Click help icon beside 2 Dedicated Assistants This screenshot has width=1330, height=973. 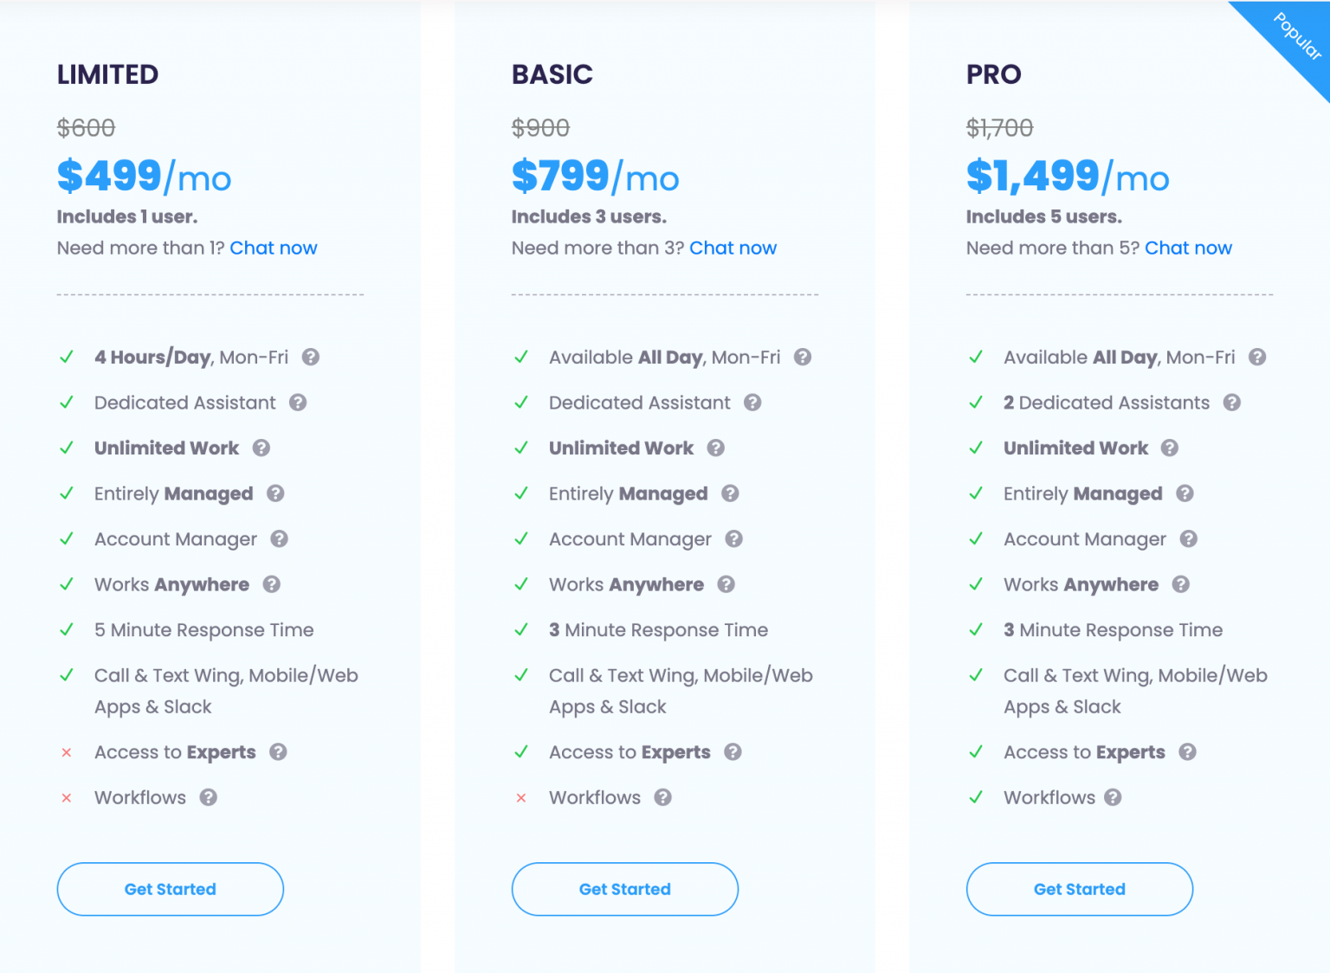click(x=1230, y=403)
